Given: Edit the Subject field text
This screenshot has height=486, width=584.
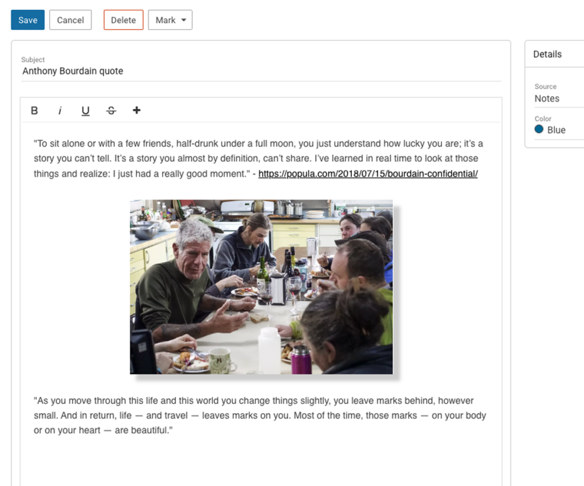Looking at the screenshot, I should pos(72,71).
